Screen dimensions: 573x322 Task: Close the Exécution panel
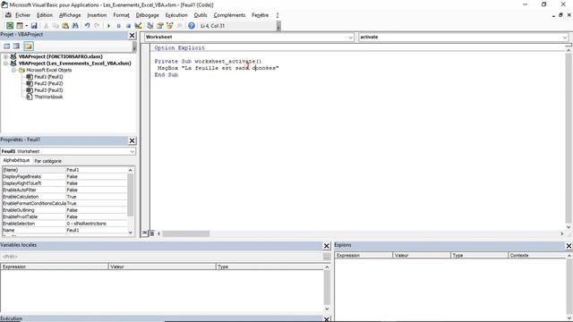pos(327,318)
